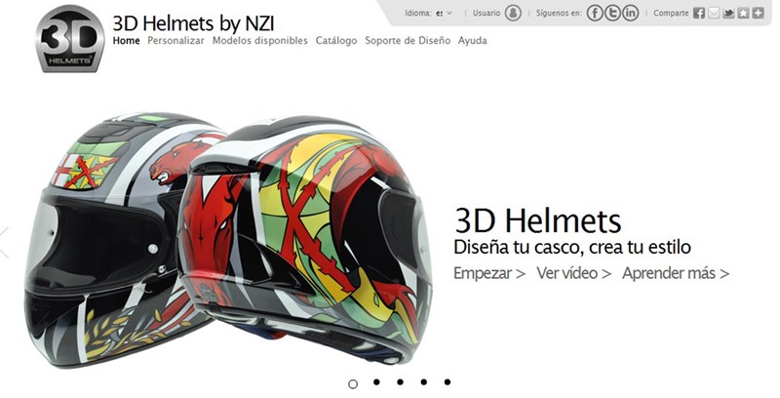Viewport: 780px width, 398px height.
Task: Share via Facebook square icon
Action: click(699, 14)
